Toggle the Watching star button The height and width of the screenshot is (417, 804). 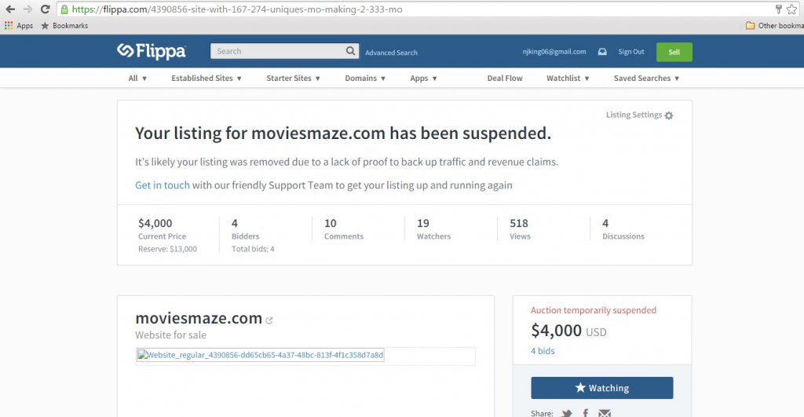tap(602, 388)
